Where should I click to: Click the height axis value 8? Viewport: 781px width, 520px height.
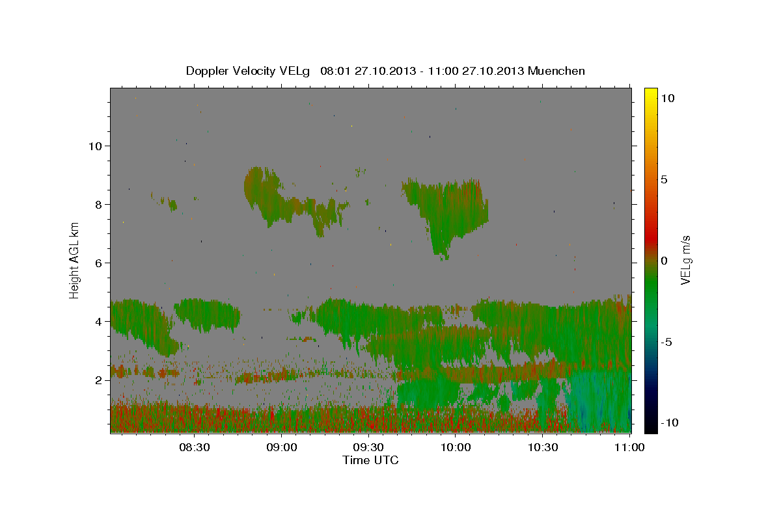[98, 204]
